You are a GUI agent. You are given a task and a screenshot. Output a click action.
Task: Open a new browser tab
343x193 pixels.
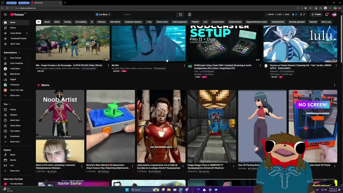[65, 3]
